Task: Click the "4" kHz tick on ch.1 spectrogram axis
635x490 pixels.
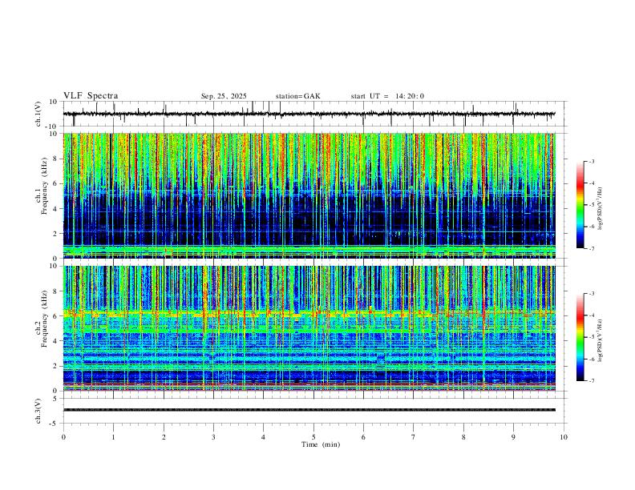Action: (x=55, y=209)
